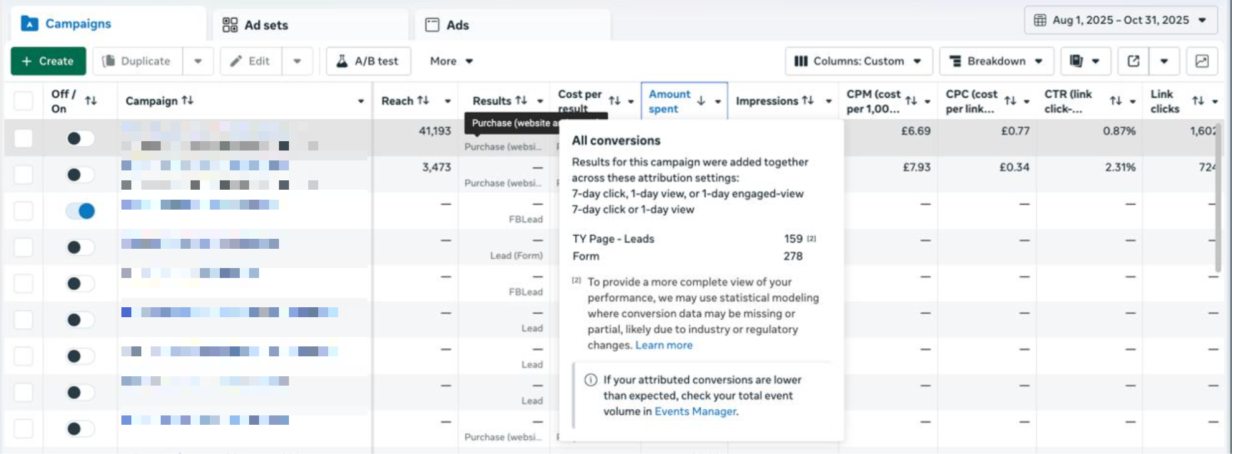The width and height of the screenshot is (1233, 454).
Task: Sort by the Link clicks column arrows
Action: point(1198,101)
